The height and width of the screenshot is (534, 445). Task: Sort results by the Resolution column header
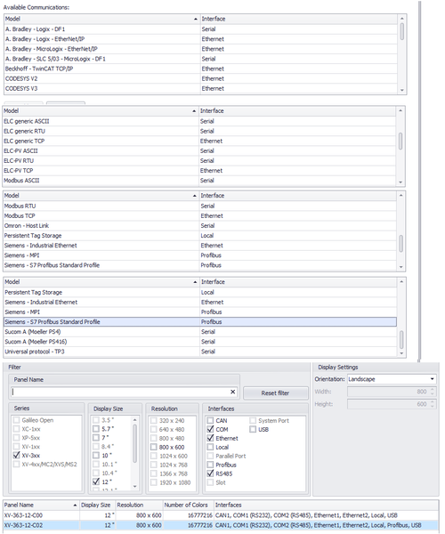pyautogui.click(x=139, y=505)
